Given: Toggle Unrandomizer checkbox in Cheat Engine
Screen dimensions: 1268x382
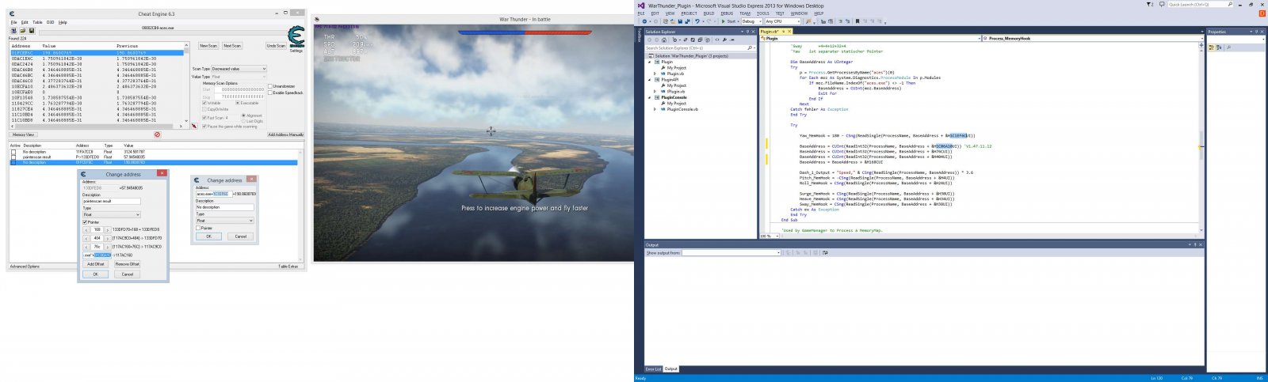Looking at the screenshot, I should point(270,86).
